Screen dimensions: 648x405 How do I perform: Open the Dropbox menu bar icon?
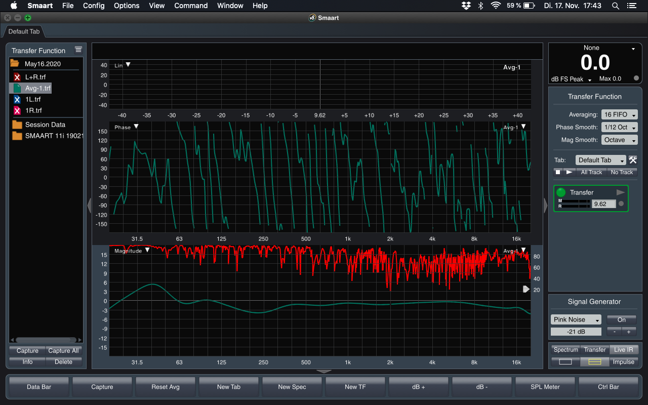coord(466,6)
